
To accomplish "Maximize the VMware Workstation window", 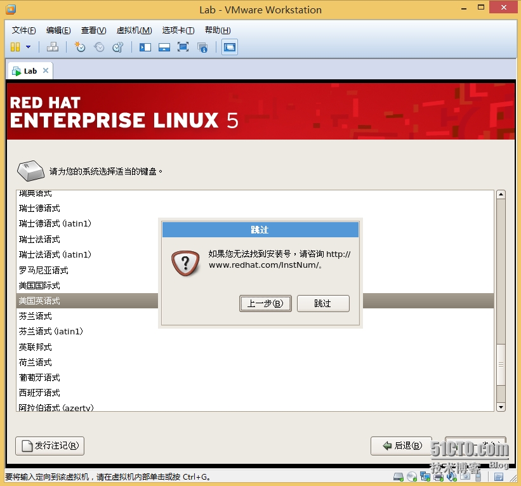I will click(481, 8).
